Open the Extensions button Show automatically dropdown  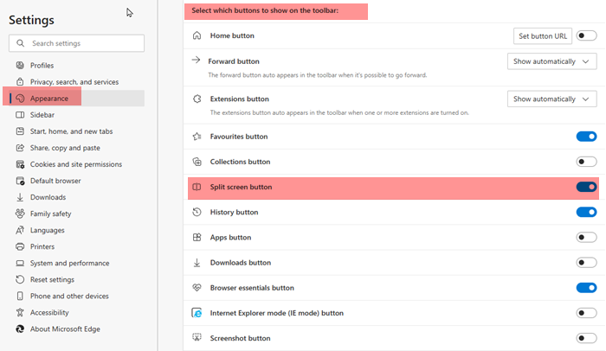coord(551,99)
